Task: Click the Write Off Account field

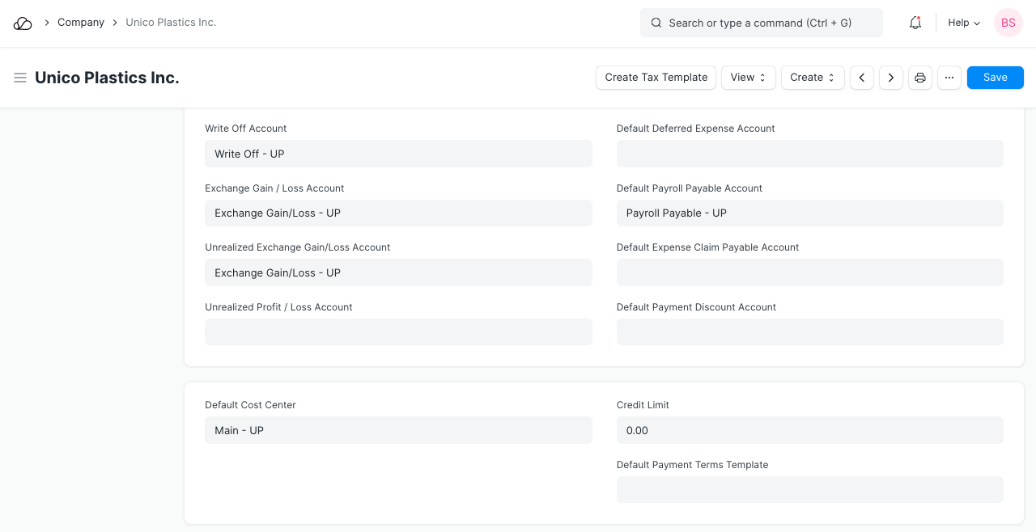Action: coord(398,154)
